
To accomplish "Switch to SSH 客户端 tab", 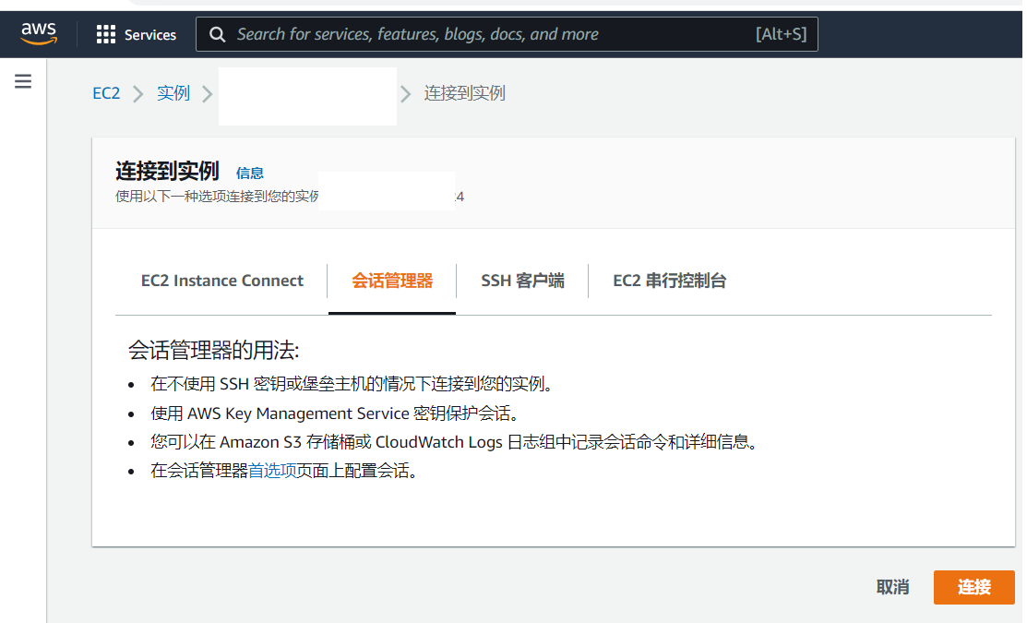I will 522,281.
